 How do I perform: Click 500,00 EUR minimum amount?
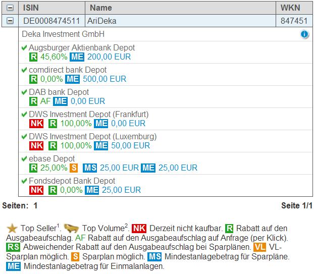(x=104, y=79)
